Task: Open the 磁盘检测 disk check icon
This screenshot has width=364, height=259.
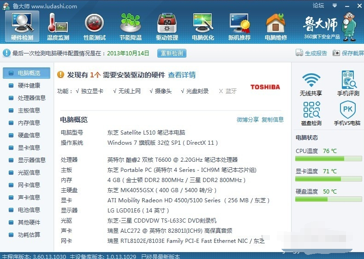Action: coord(311,113)
